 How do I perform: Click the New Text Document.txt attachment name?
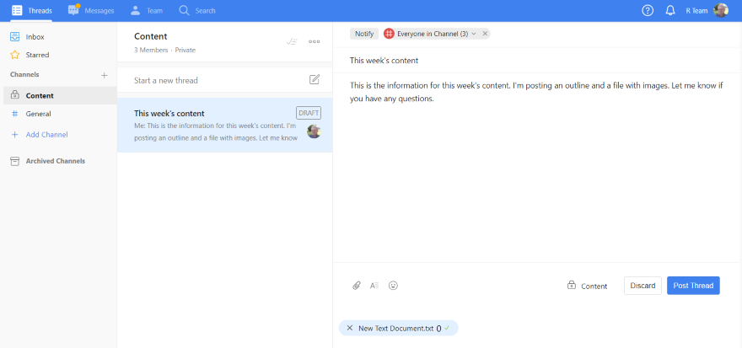coord(396,328)
